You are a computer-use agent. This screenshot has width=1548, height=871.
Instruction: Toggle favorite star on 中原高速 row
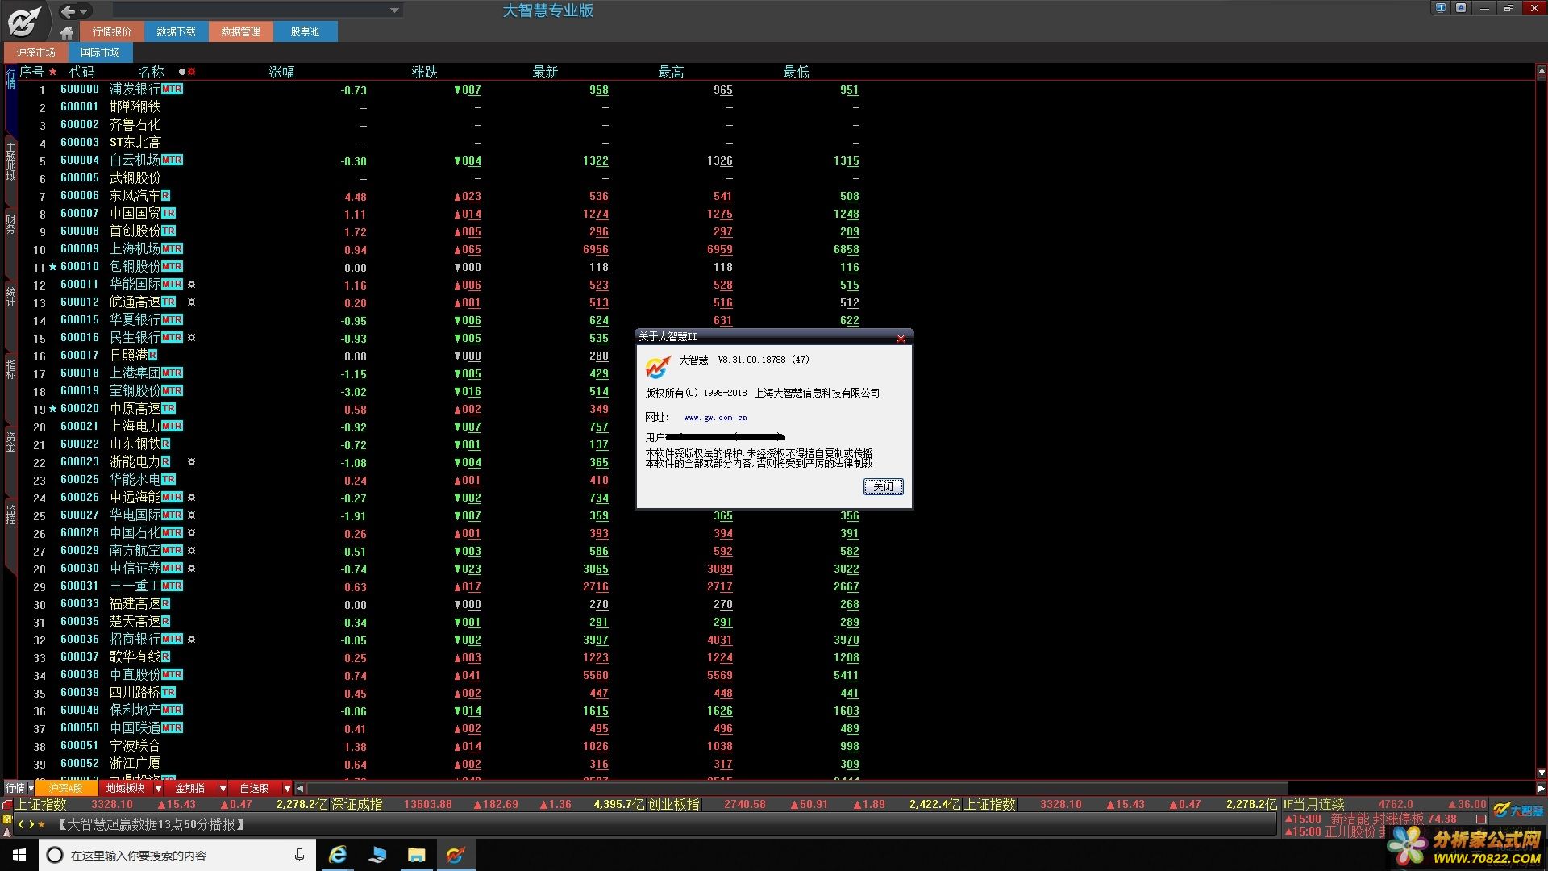pyautogui.click(x=53, y=409)
